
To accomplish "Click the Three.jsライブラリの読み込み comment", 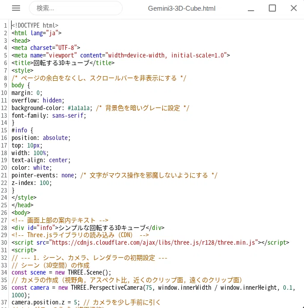I will tap(80, 235).
